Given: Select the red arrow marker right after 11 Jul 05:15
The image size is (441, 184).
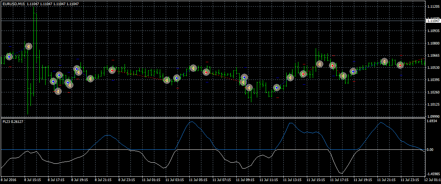Looking at the screenshot, I should (206, 72).
